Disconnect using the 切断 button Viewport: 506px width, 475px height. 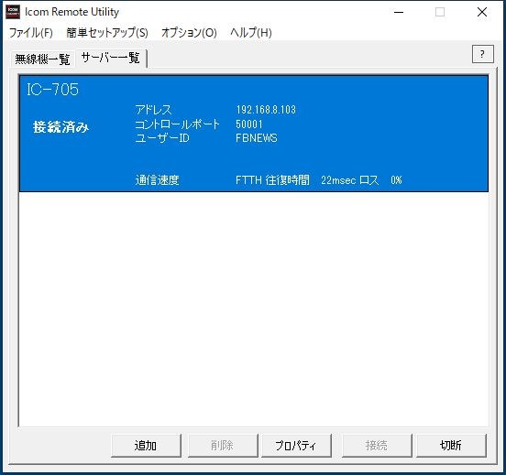coord(451,446)
